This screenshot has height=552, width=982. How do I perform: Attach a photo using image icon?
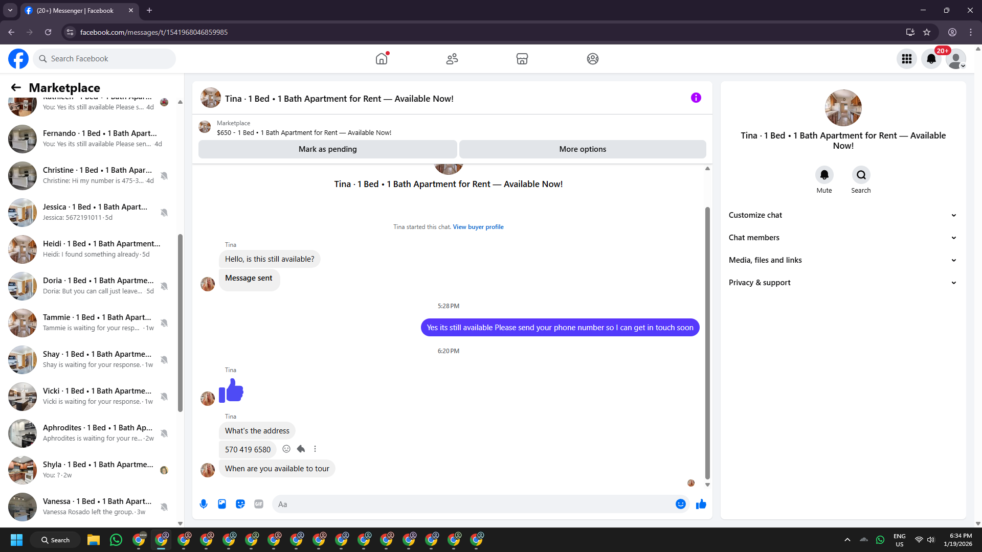222,504
